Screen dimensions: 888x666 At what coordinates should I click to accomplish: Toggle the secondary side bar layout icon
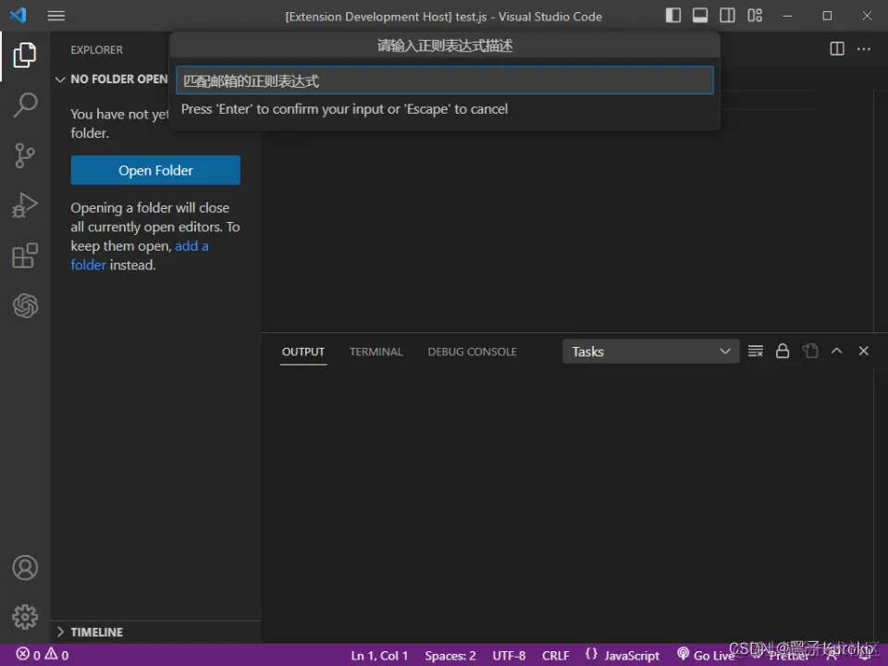click(x=727, y=16)
